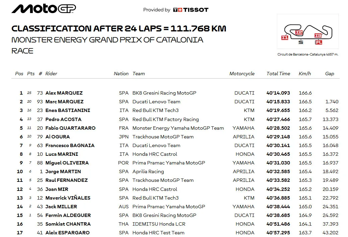The image size is (348, 237).
Task: Select the I2 marker on circuit map
Action: [x=299, y=32]
